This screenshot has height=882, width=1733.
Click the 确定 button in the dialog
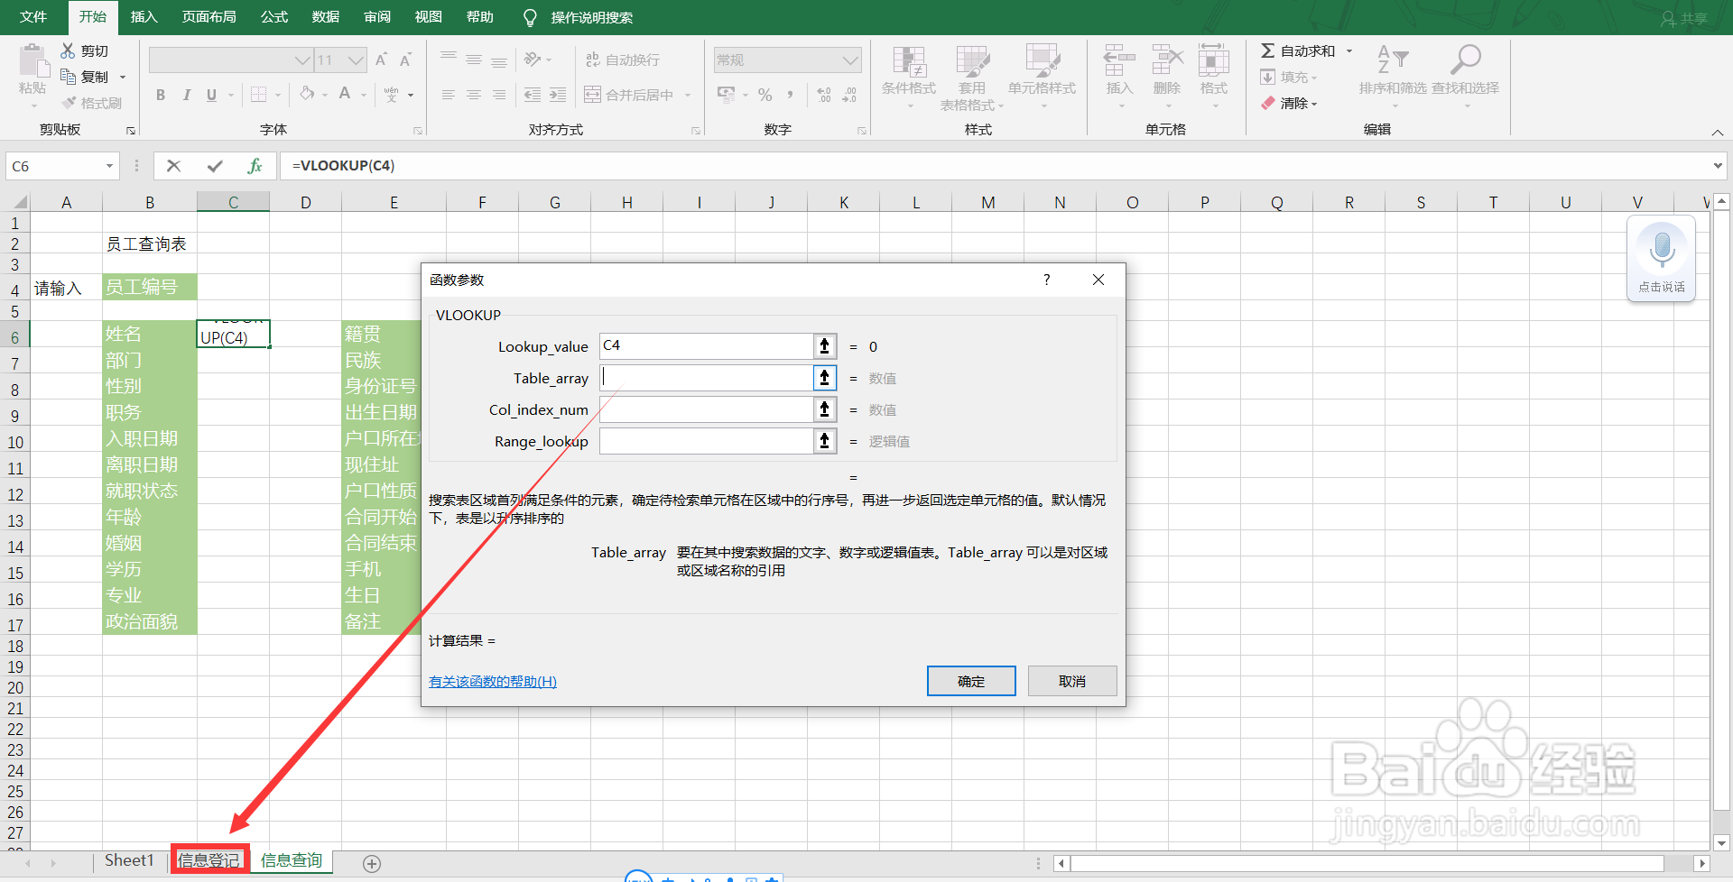971,681
